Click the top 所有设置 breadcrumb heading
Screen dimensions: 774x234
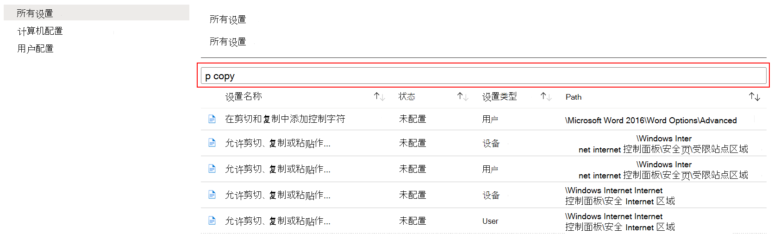click(228, 19)
